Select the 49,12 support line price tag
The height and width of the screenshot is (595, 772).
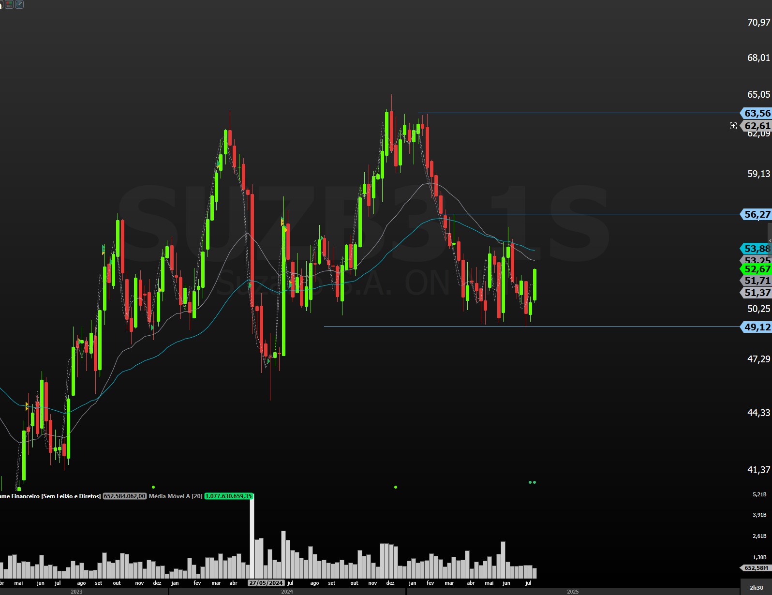tap(757, 327)
